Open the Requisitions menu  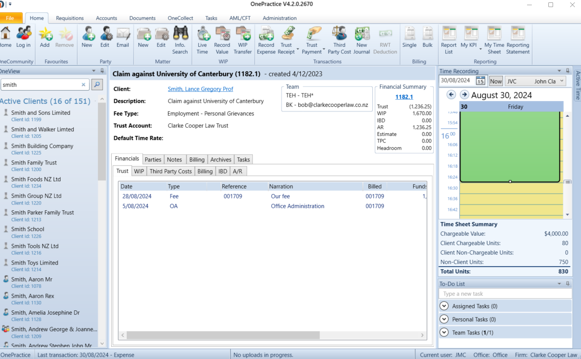[x=70, y=18]
